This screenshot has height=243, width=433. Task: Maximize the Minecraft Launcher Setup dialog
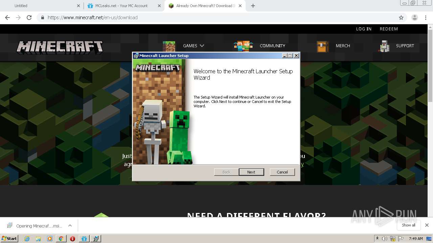pos(291,56)
